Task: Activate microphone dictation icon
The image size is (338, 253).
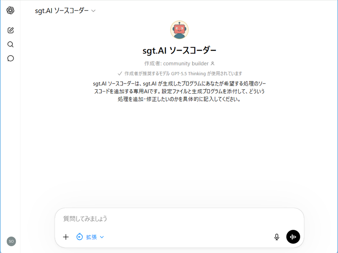Action: tap(277, 237)
